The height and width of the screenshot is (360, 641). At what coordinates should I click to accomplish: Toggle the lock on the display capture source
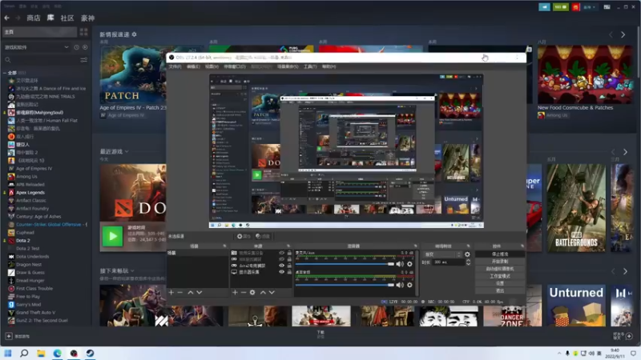tap(289, 272)
